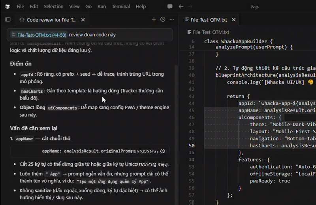Open the Terminal menu
The image size is (316, 205).
(121, 7)
